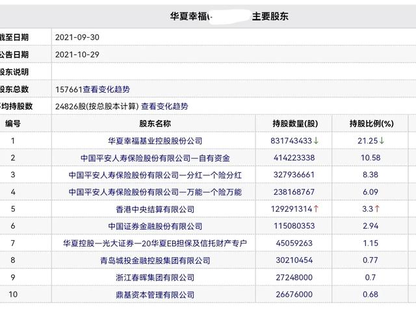
Task: Select row number 5 cell
Action: point(13,209)
